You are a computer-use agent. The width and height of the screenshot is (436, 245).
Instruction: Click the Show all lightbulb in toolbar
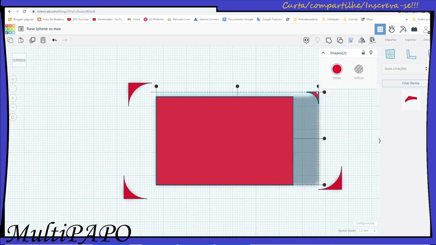click(317, 40)
